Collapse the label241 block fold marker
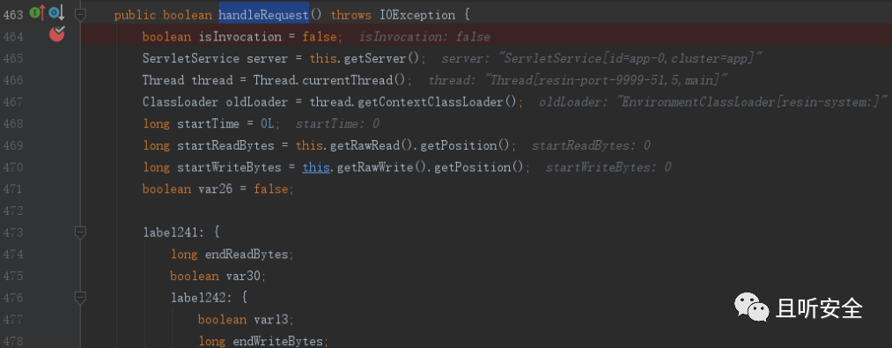The width and height of the screenshot is (892, 348). (x=80, y=232)
